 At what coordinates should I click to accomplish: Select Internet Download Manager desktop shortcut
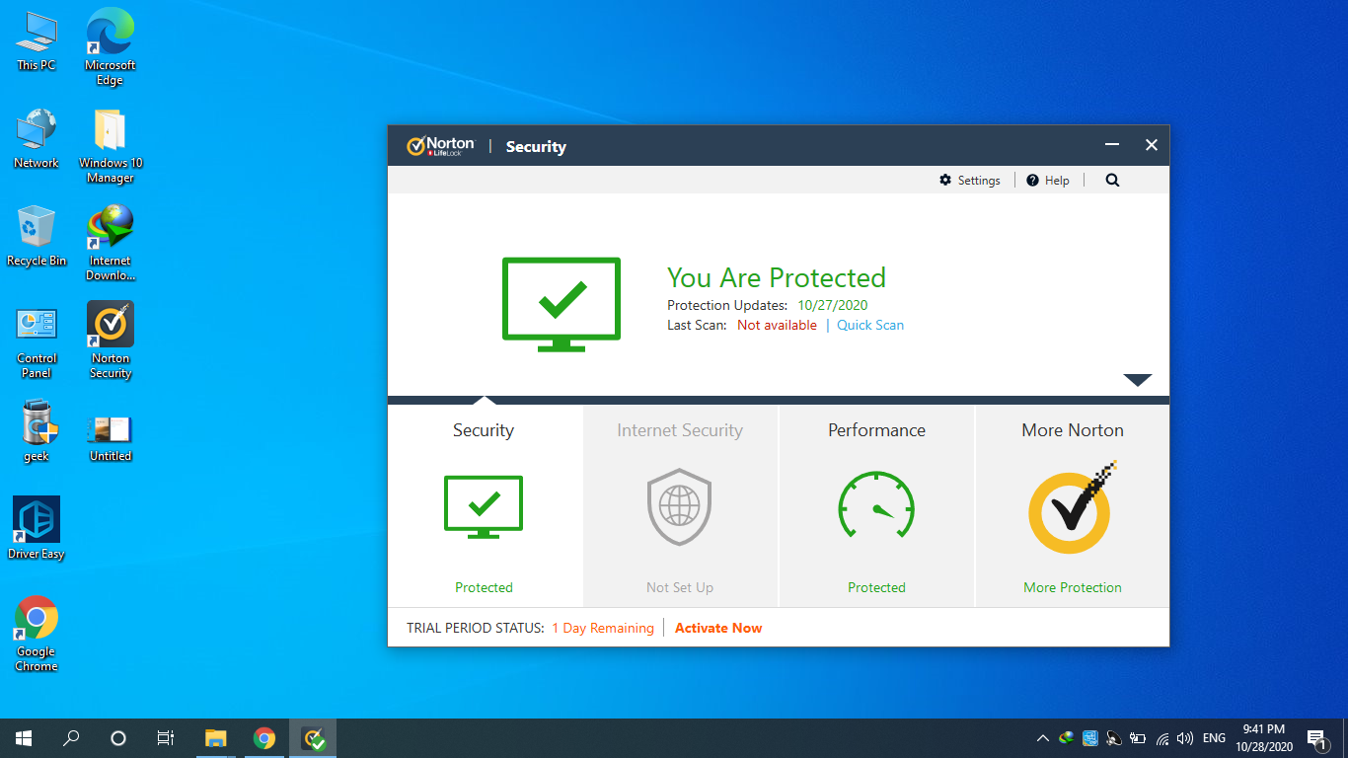pos(111,243)
